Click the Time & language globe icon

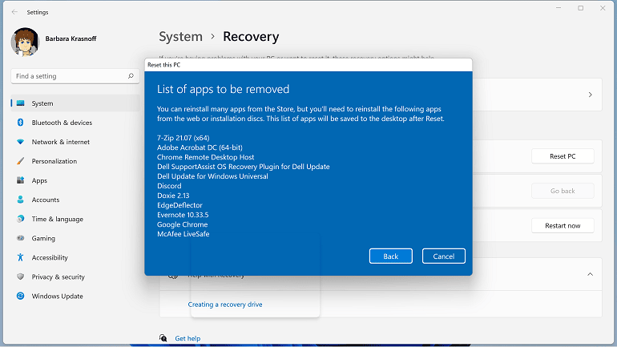point(21,219)
